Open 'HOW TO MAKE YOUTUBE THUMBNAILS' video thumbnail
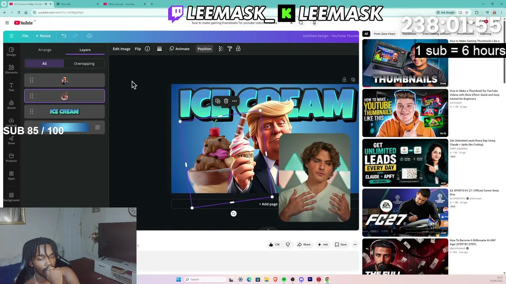This screenshot has width=506, height=284. tap(405, 113)
